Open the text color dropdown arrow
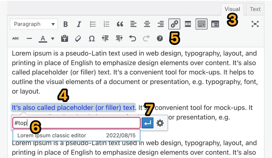272x158 pixels. [52, 39]
